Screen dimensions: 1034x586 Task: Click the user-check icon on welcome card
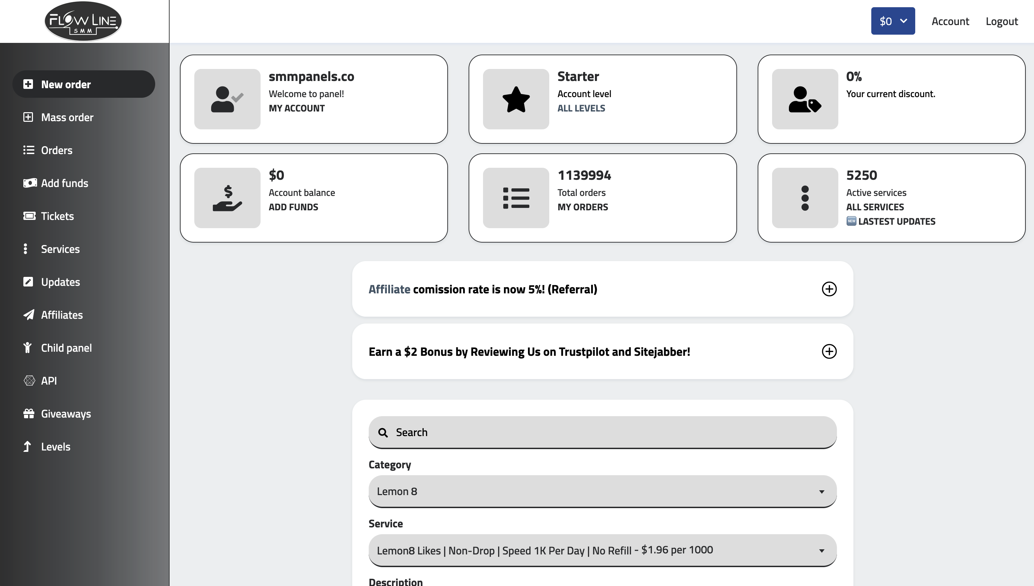(227, 99)
